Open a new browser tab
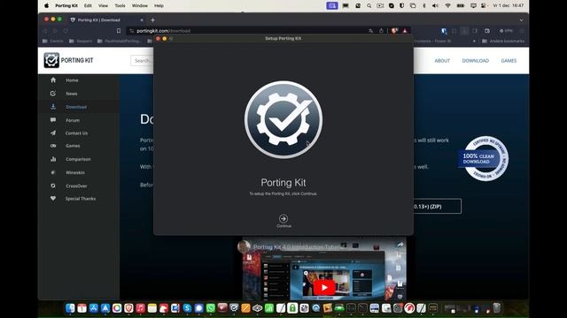 click(x=152, y=20)
